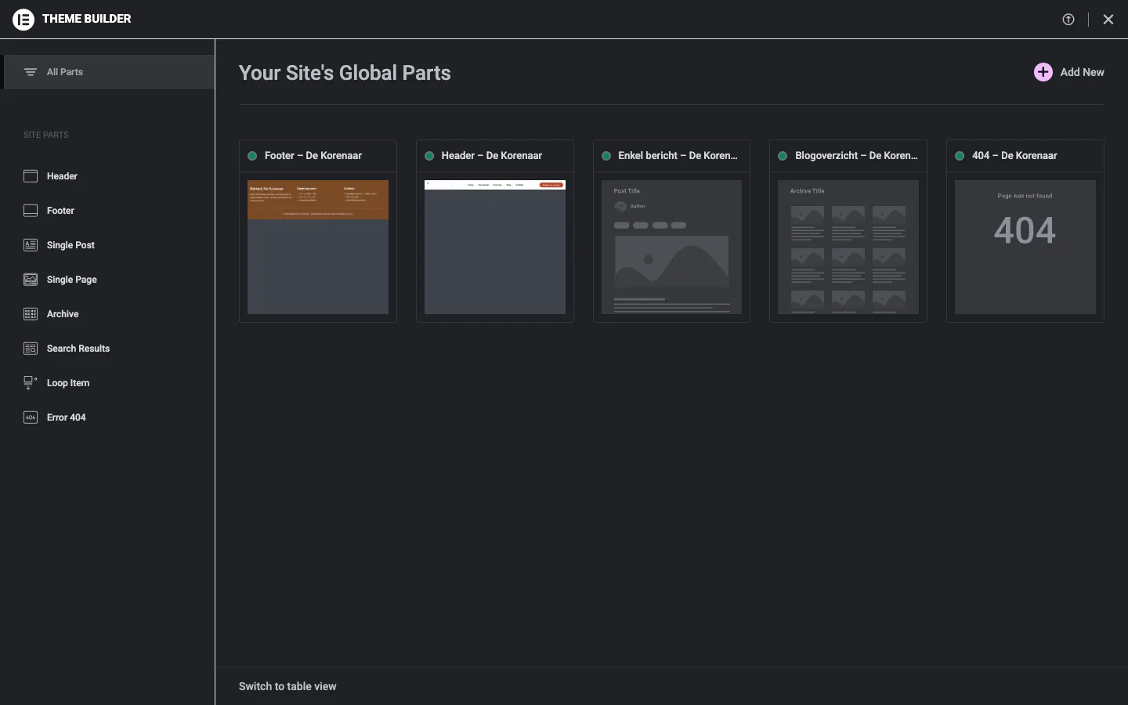Image resolution: width=1128 pixels, height=705 pixels.
Task: Open All Parts in sidebar
Action: (109, 72)
